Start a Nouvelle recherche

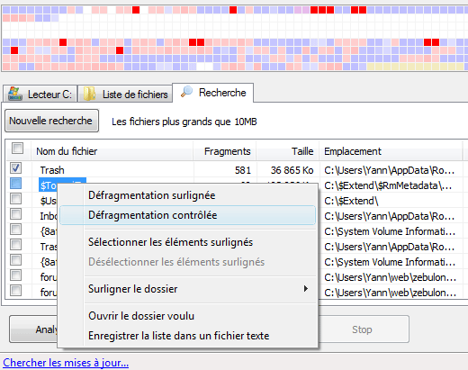pyautogui.click(x=51, y=121)
